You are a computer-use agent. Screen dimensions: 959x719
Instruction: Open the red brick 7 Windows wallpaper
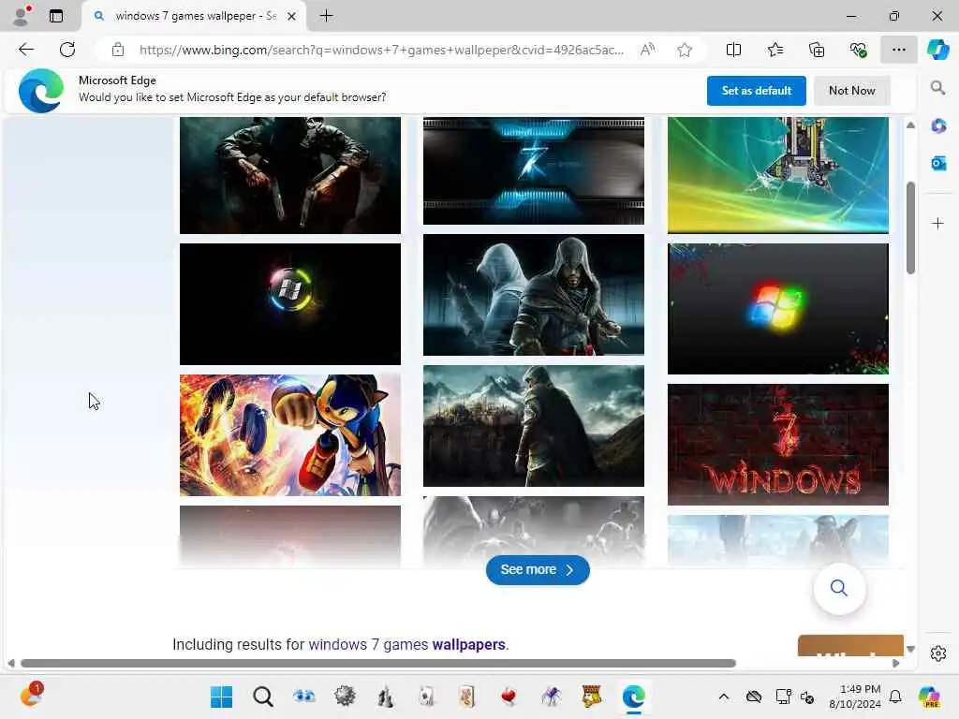(x=778, y=445)
